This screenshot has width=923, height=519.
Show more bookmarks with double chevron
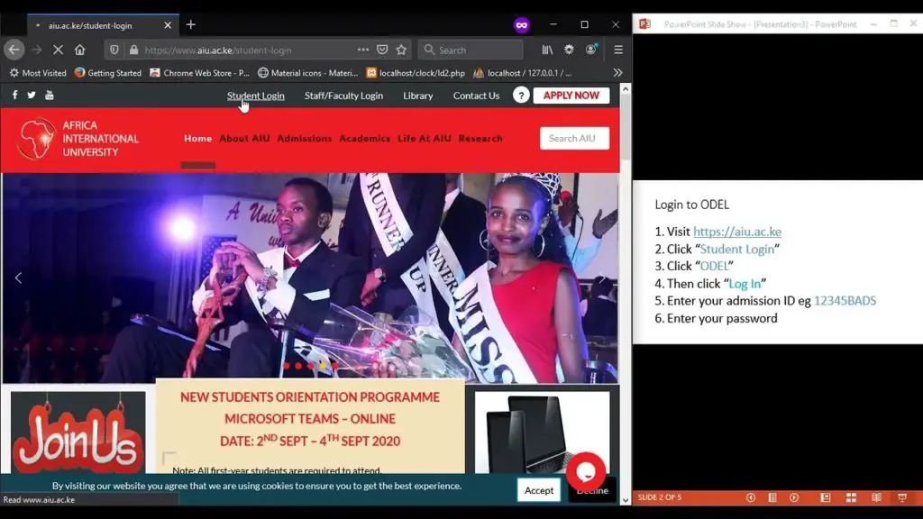coord(617,73)
